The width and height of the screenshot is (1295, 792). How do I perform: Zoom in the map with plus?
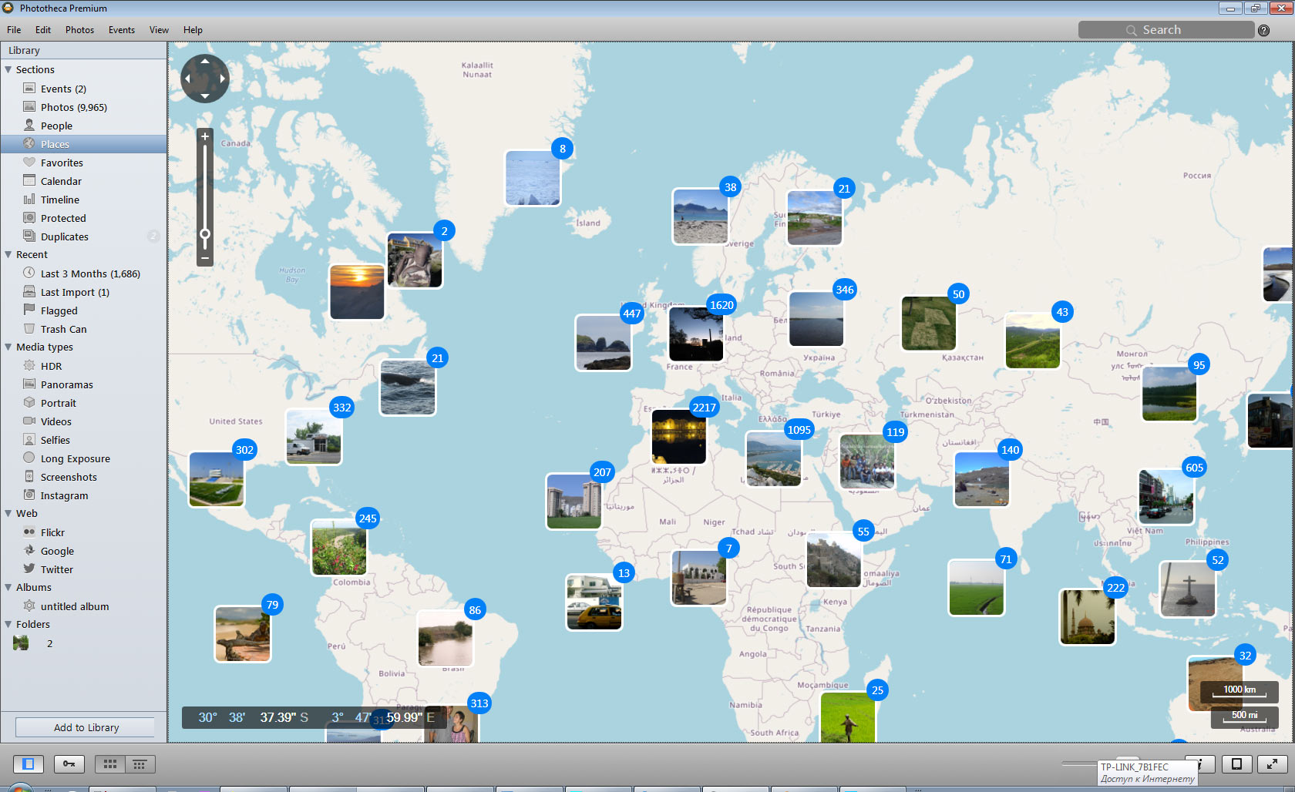pyautogui.click(x=205, y=136)
